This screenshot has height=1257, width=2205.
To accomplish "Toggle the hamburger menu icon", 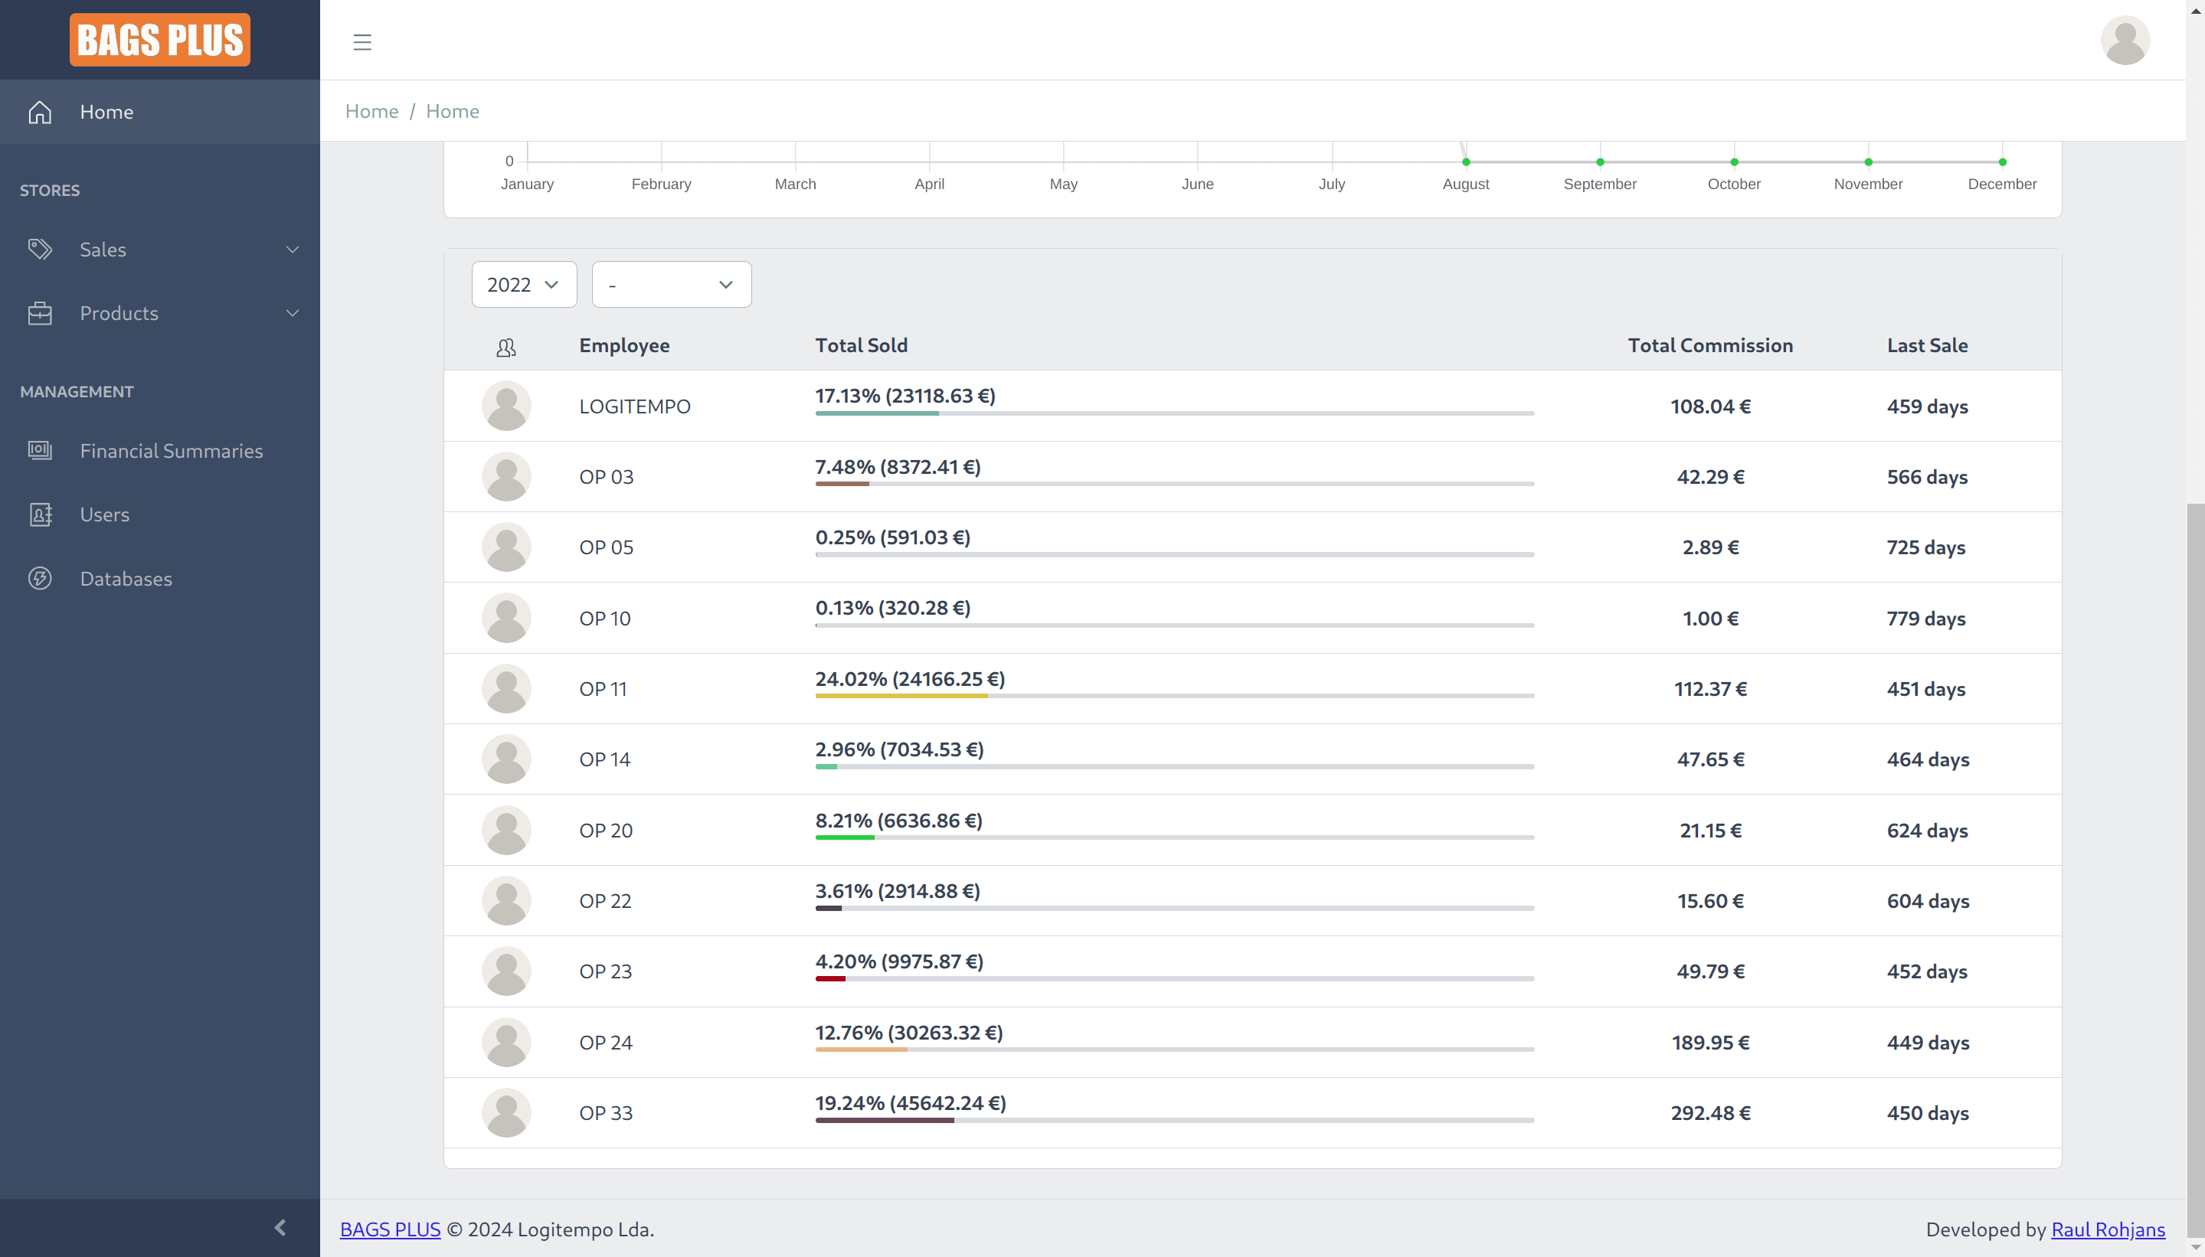I will (362, 41).
